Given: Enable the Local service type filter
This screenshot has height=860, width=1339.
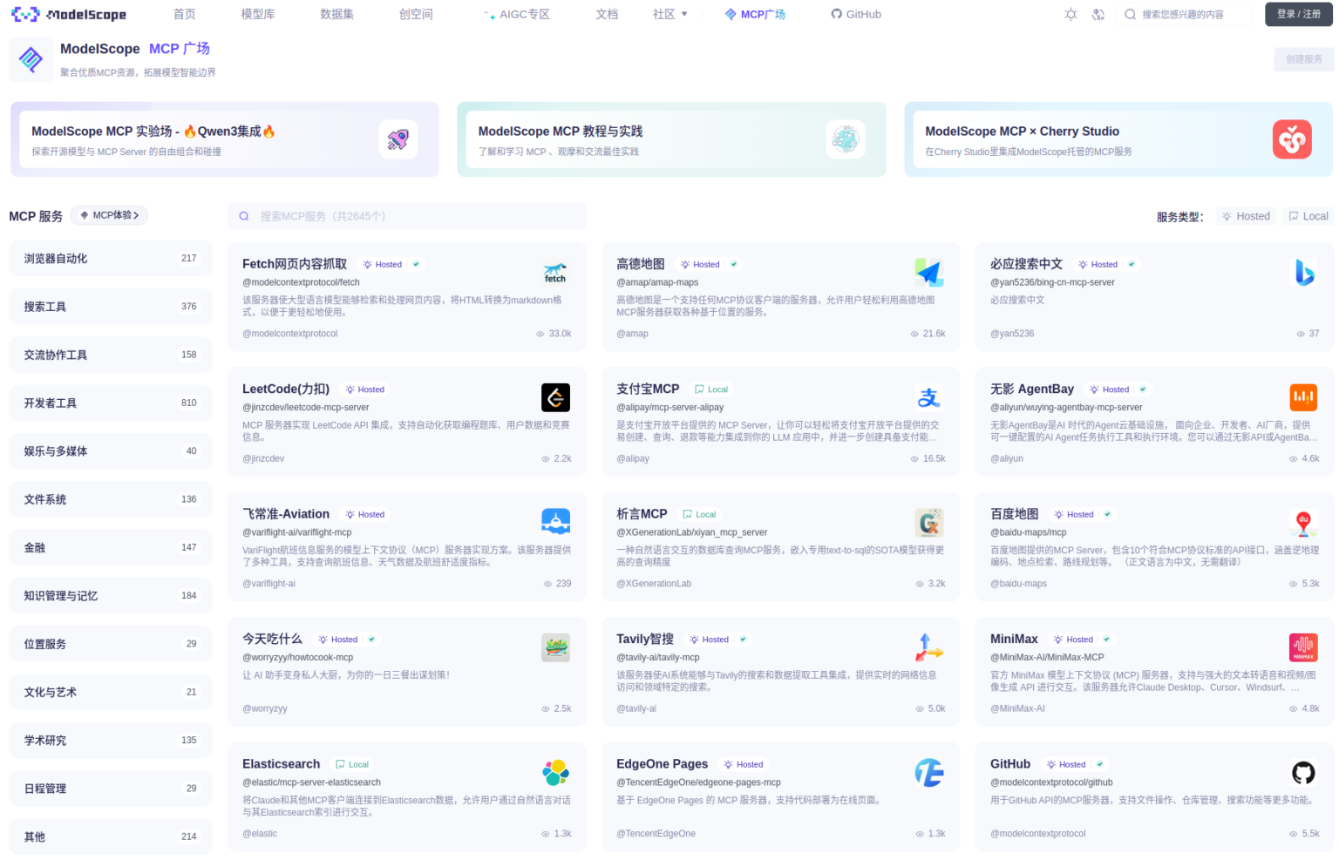Looking at the screenshot, I should [x=1308, y=215].
